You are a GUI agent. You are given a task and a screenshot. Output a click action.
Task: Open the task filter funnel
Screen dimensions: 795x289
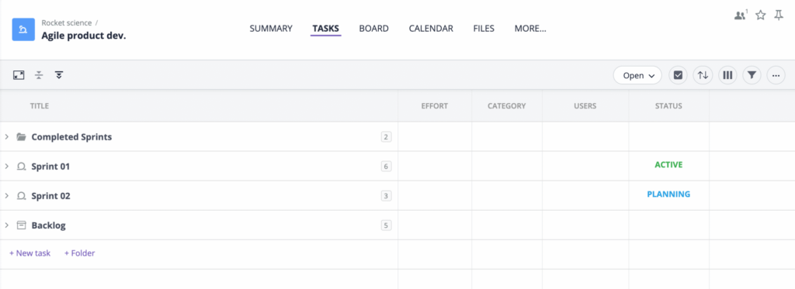(x=752, y=75)
